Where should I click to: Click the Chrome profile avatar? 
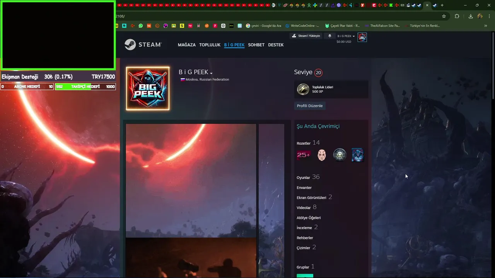click(480, 16)
